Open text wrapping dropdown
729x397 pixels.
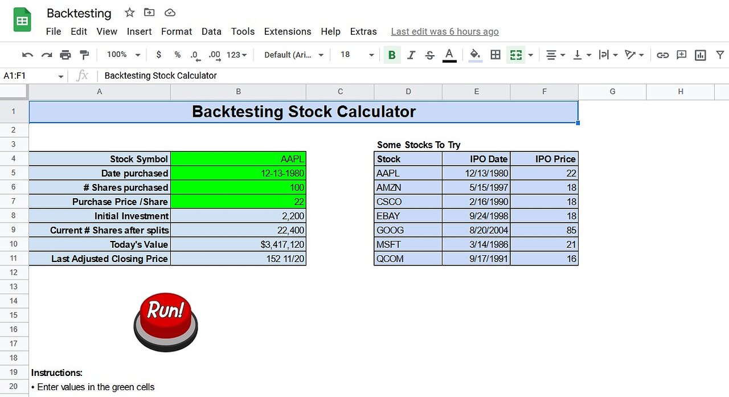[608, 55]
